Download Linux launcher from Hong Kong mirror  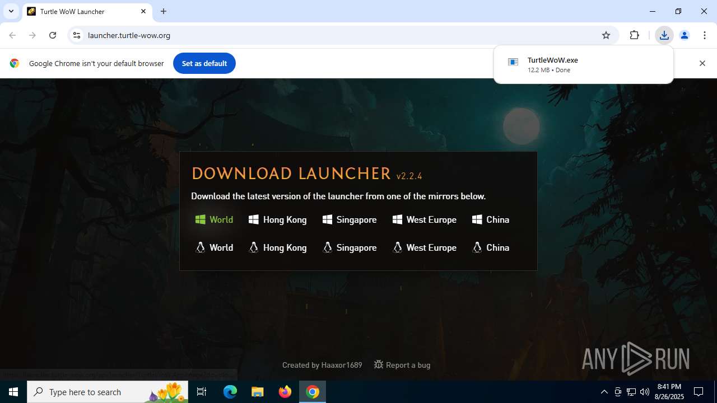(x=278, y=247)
